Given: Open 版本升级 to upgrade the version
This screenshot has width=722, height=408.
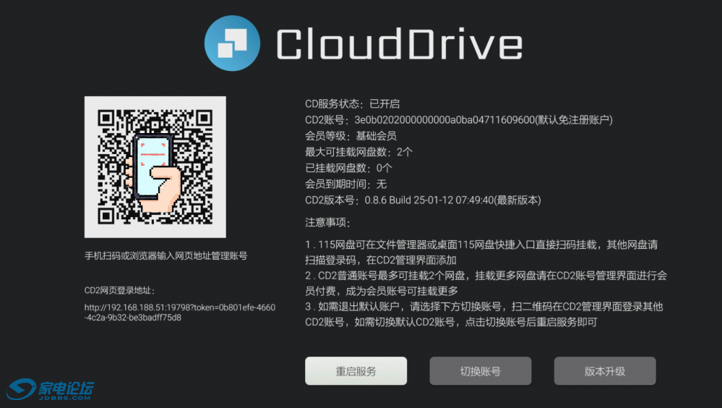Looking at the screenshot, I should [x=605, y=370].
